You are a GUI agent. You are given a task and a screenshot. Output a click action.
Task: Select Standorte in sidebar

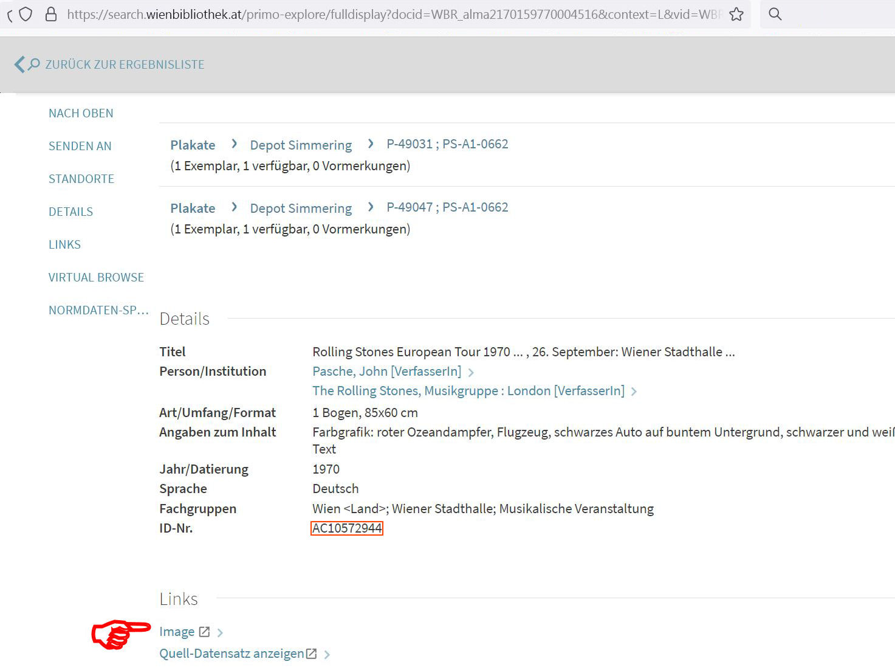[81, 179]
